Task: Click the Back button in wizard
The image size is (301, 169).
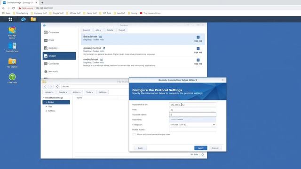Action: coord(140,148)
